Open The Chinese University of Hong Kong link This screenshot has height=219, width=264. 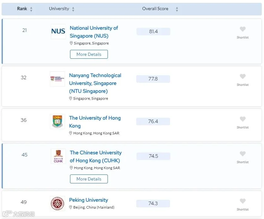(x=96, y=157)
